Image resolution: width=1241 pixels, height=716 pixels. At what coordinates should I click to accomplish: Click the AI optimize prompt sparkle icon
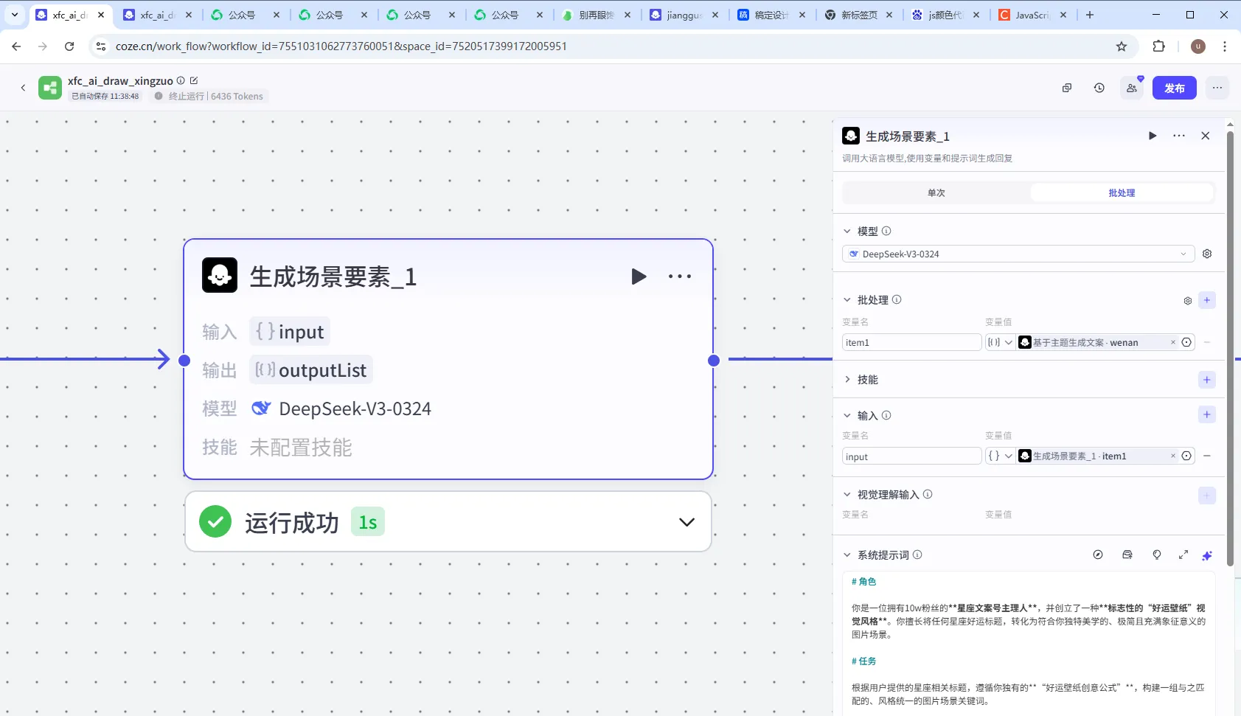[1207, 555]
